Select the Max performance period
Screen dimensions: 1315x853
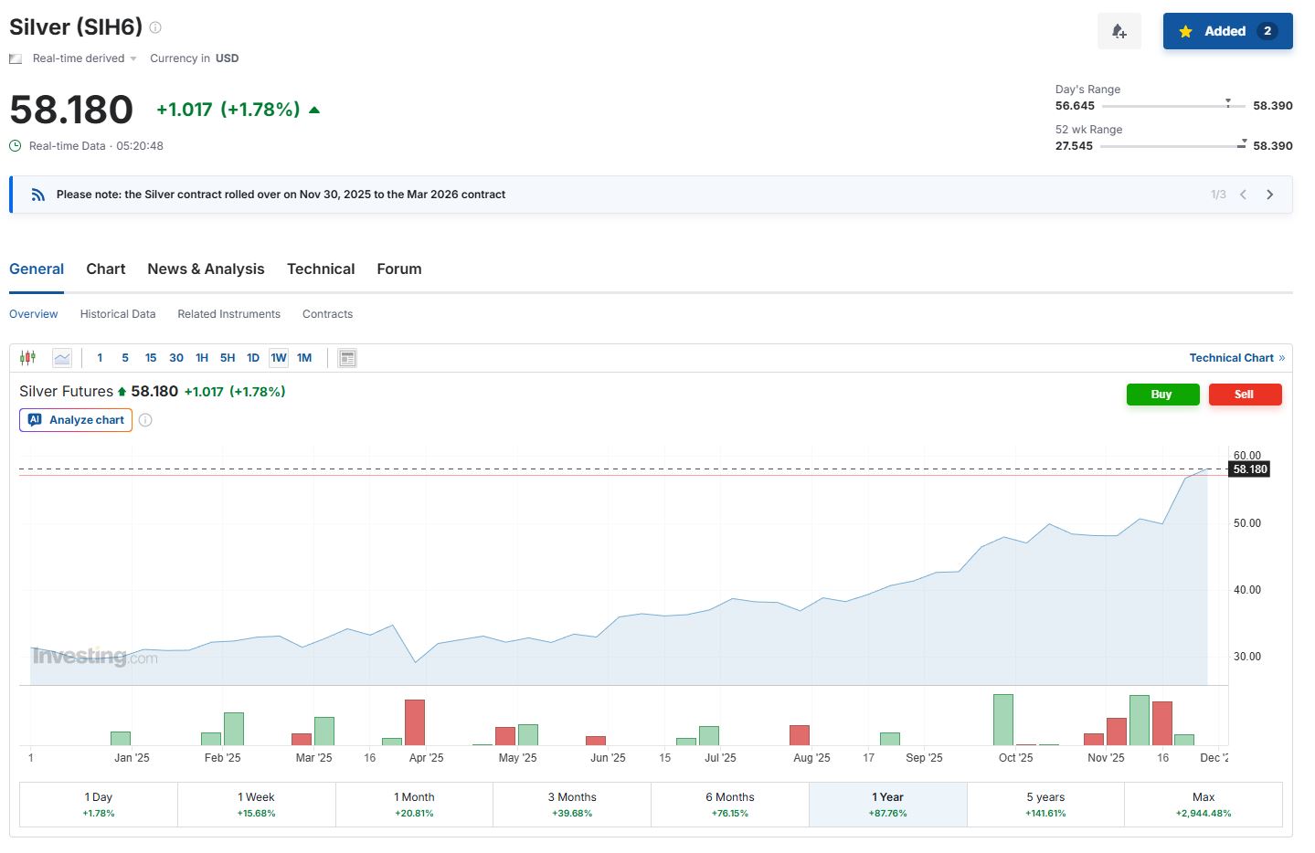coord(1204,805)
